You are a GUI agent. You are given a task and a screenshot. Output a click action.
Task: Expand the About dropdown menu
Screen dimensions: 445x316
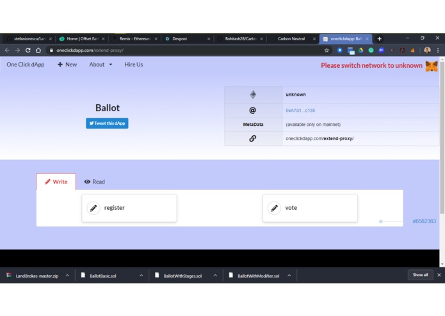(x=101, y=65)
